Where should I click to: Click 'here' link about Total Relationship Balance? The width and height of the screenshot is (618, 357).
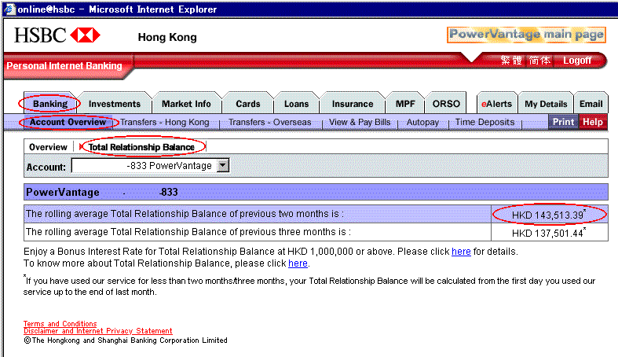point(298,263)
